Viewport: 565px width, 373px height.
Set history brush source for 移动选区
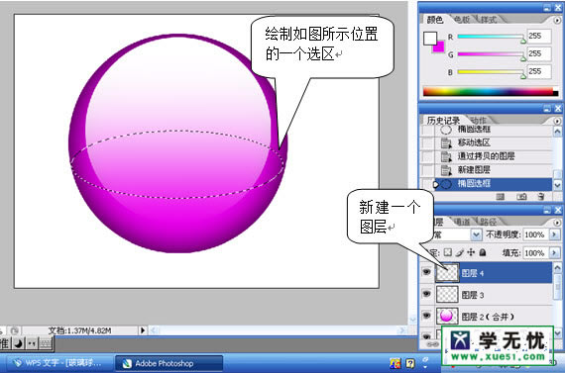pyautogui.click(x=427, y=142)
